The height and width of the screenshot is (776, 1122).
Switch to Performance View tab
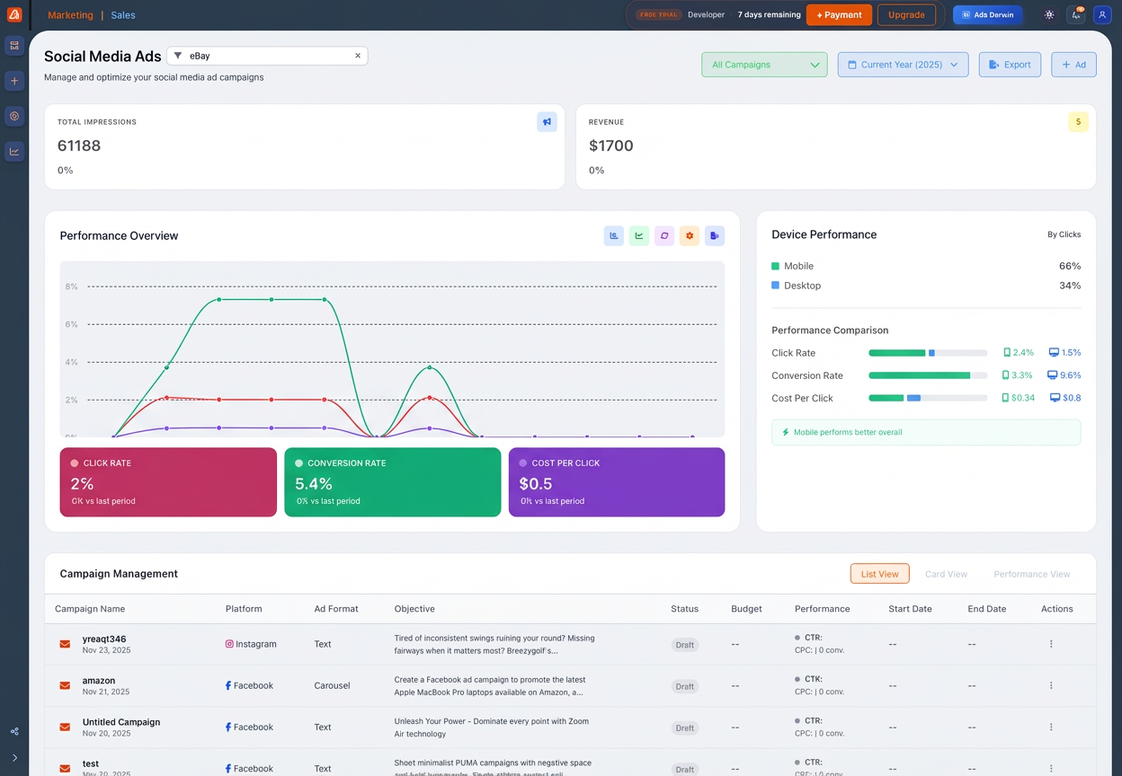pos(1031,574)
